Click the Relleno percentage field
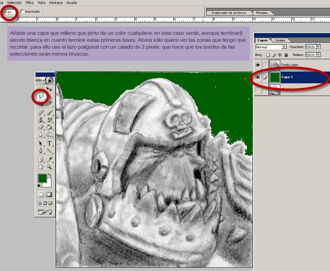Image resolution: width=330 pixels, height=271 pixels. [311, 55]
